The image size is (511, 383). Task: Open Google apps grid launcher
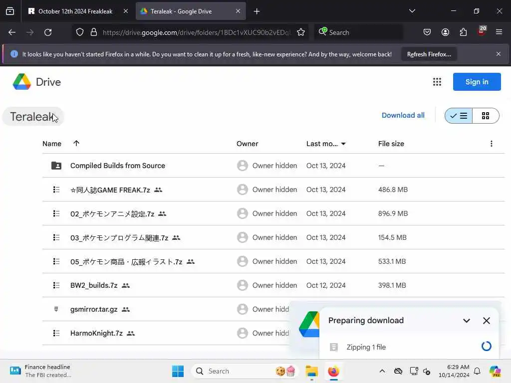[x=437, y=82]
